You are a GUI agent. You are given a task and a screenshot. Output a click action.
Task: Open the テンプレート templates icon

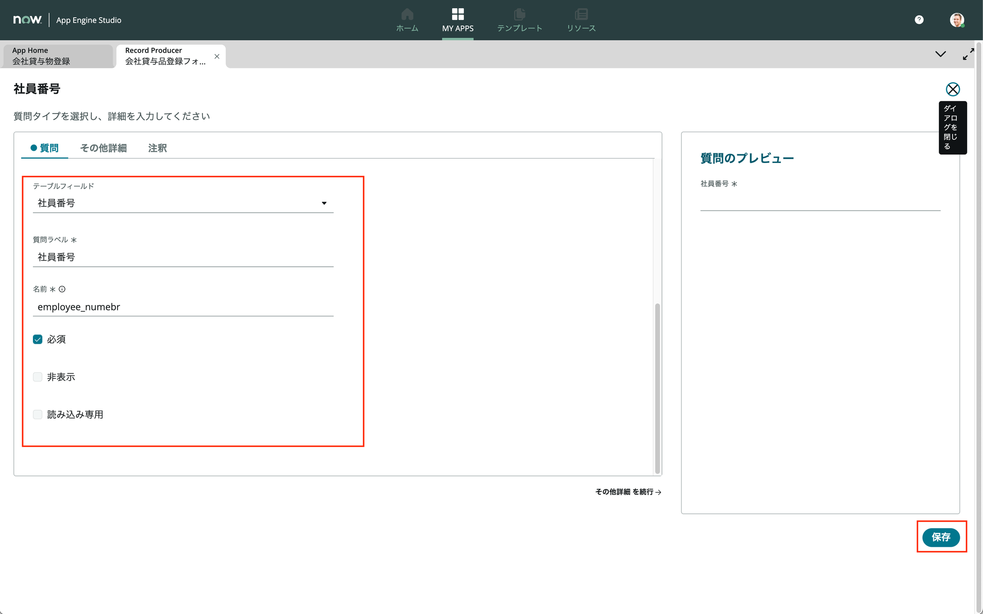click(520, 14)
